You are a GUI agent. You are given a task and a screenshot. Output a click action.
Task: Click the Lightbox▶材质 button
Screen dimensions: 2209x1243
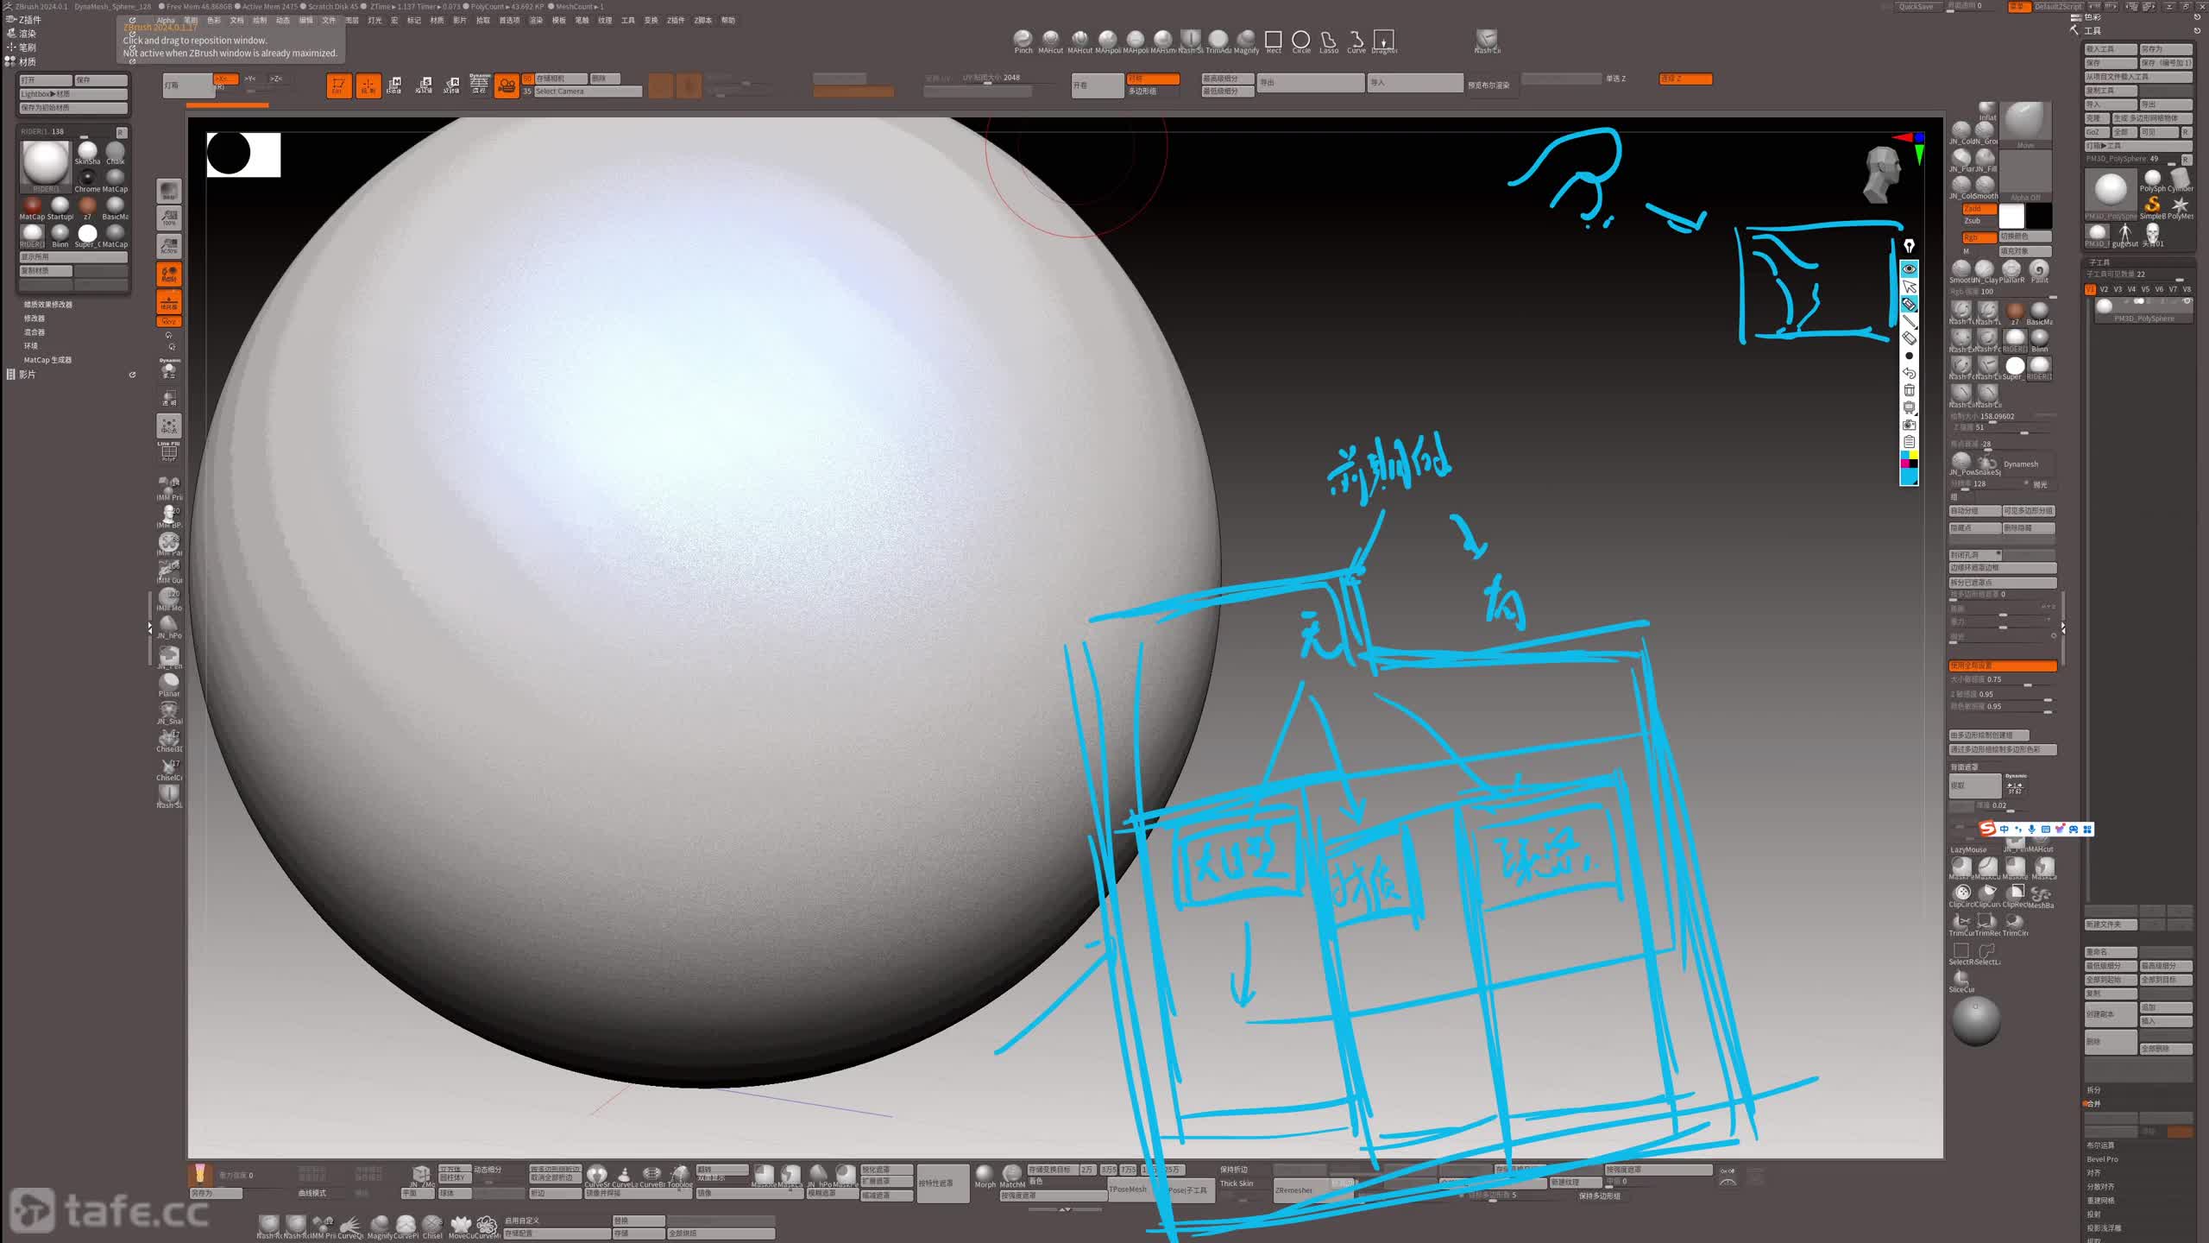pos(72,94)
